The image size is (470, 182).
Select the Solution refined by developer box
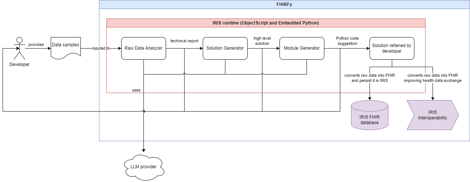[392, 48]
